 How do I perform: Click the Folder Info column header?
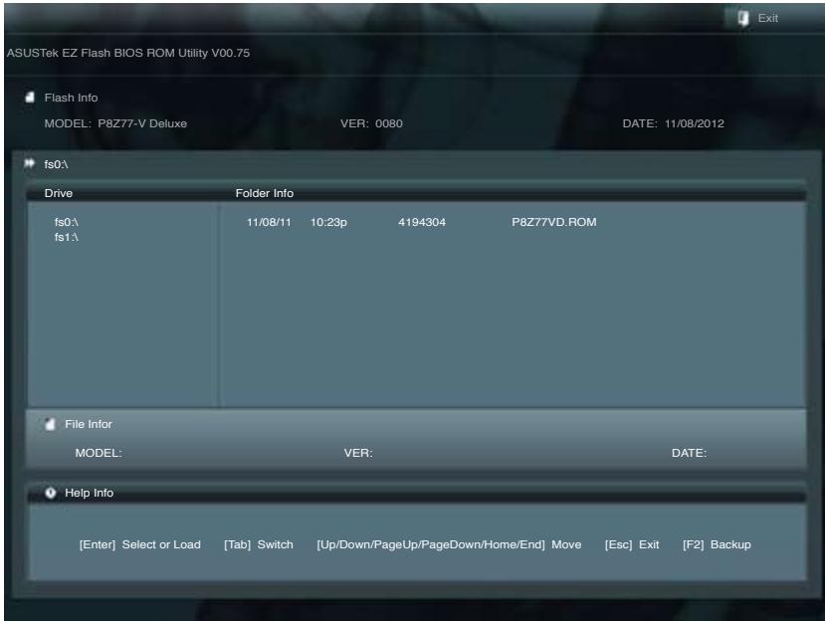click(x=264, y=192)
